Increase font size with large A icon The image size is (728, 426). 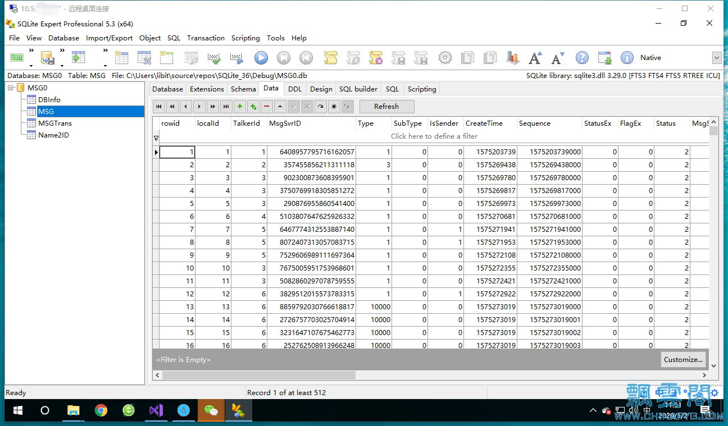pyautogui.click(x=535, y=57)
